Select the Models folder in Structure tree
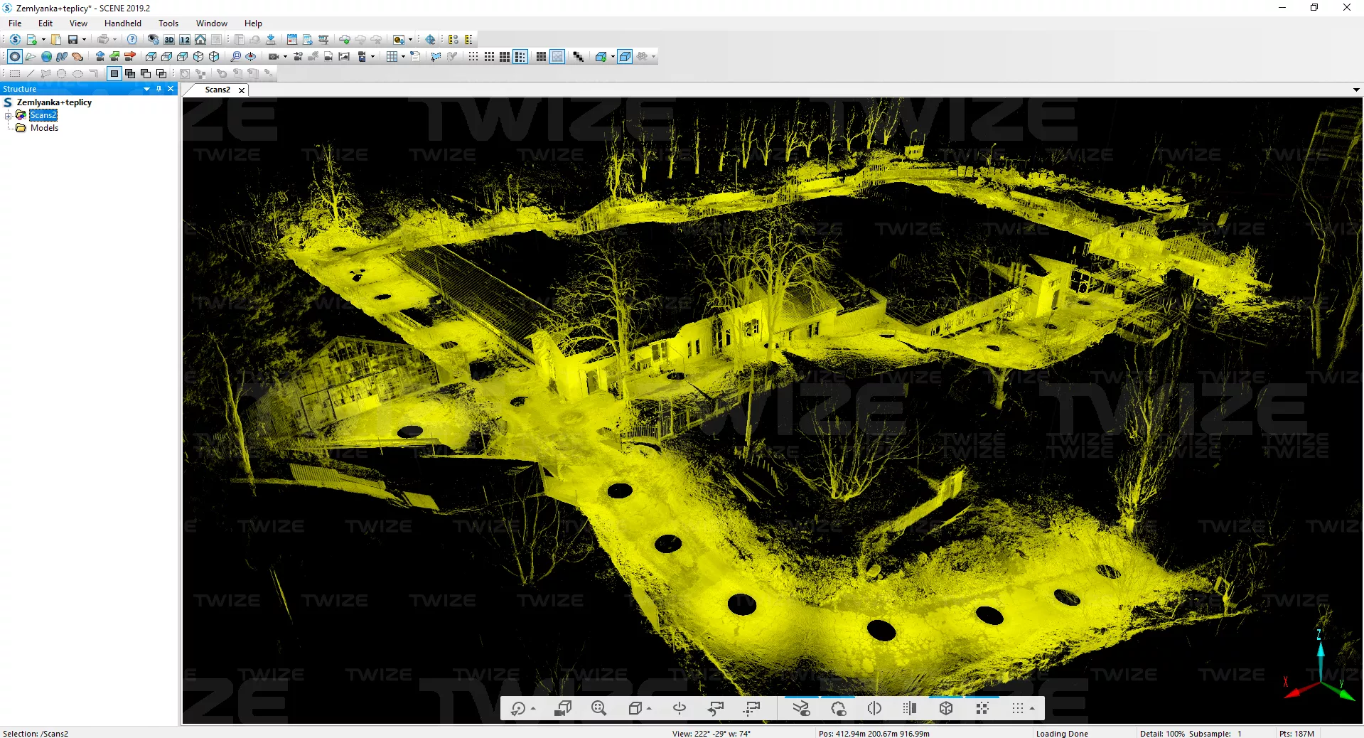This screenshot has height=738, width=1364. click(x=44, y=128)
